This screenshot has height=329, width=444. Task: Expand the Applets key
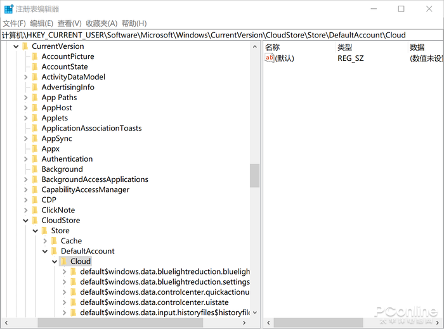26,118
